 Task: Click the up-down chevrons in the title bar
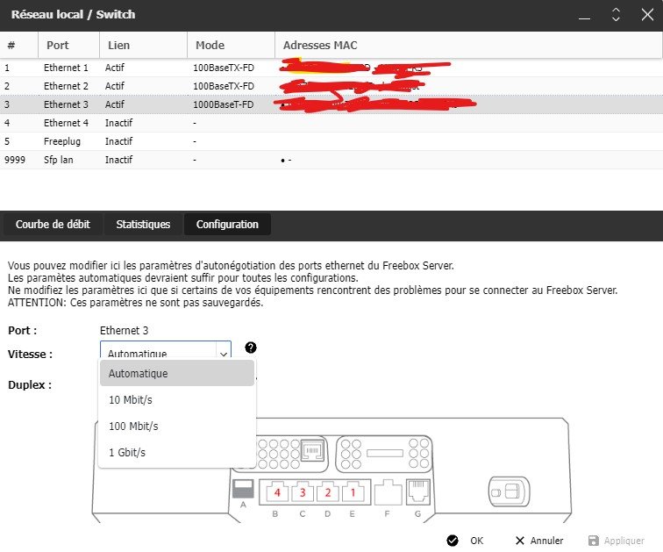point(616,14)
